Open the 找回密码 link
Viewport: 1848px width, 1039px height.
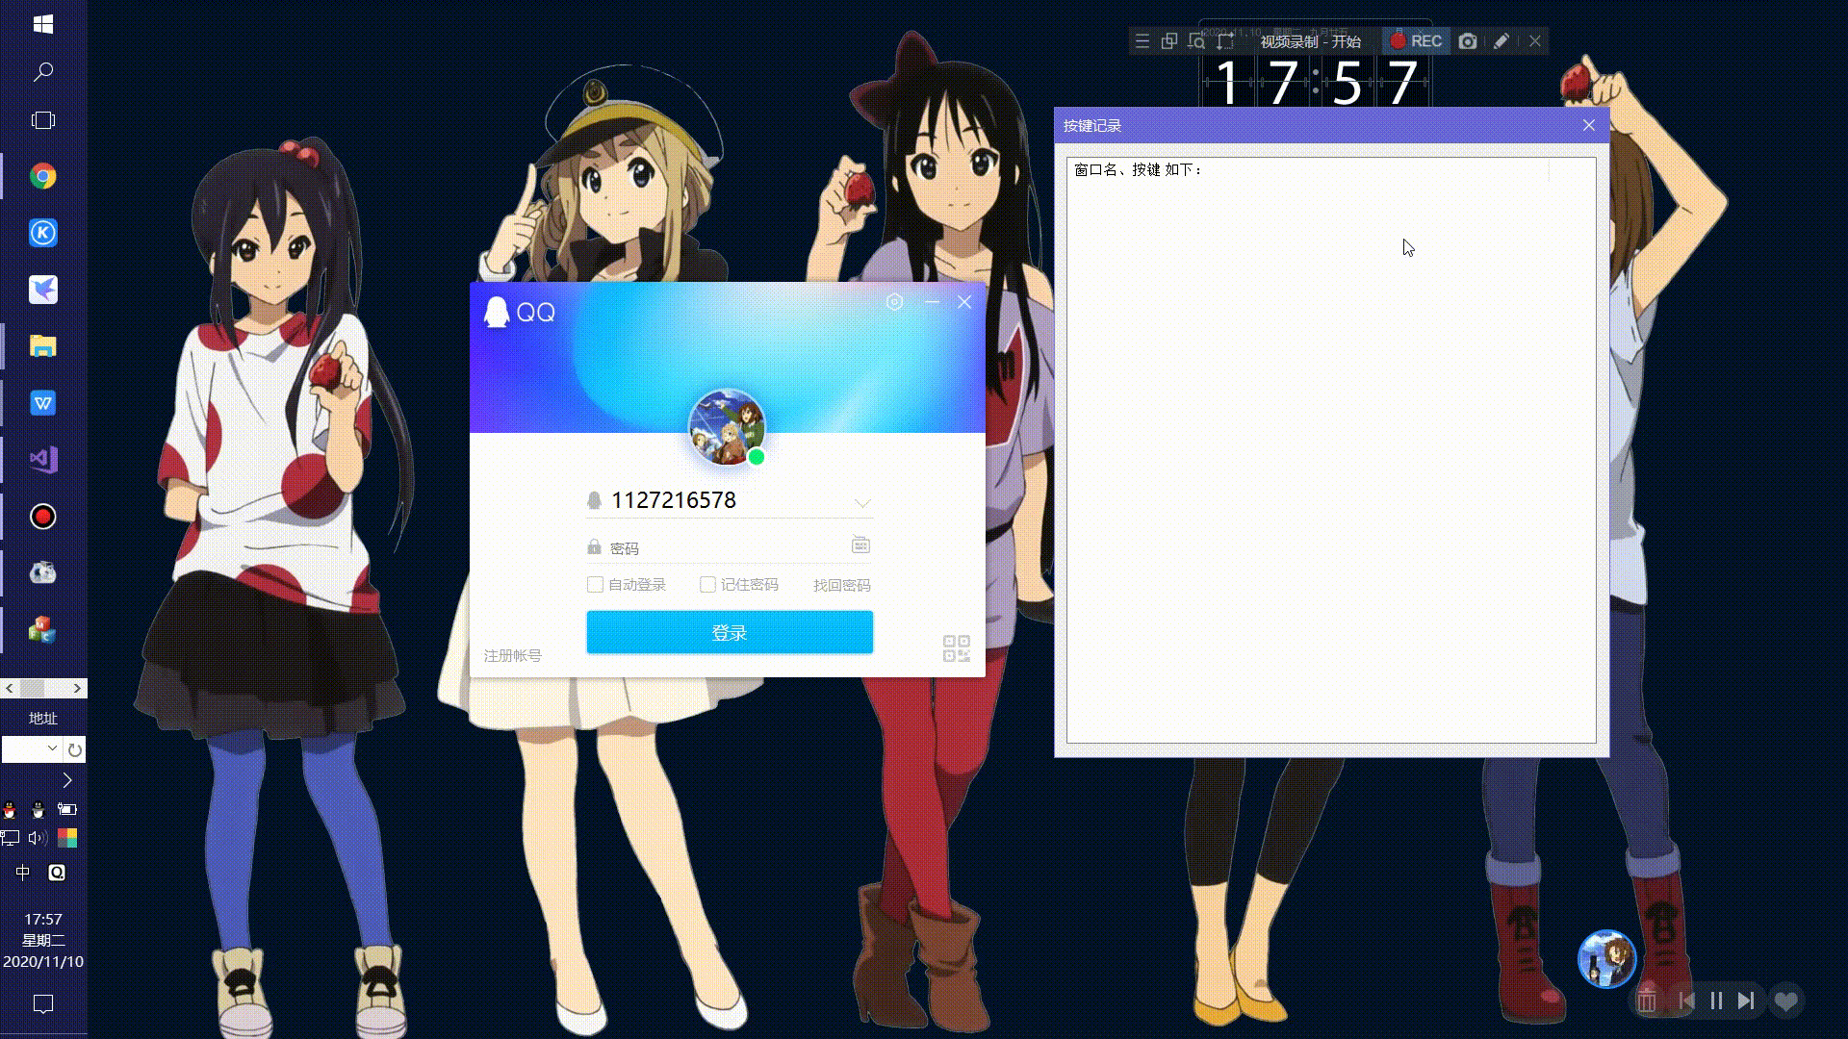click(x=842, y=585)
